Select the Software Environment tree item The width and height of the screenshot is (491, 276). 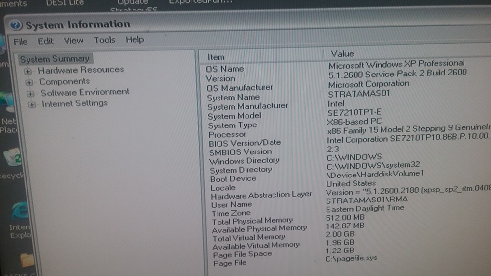click(x=84, y=92)
